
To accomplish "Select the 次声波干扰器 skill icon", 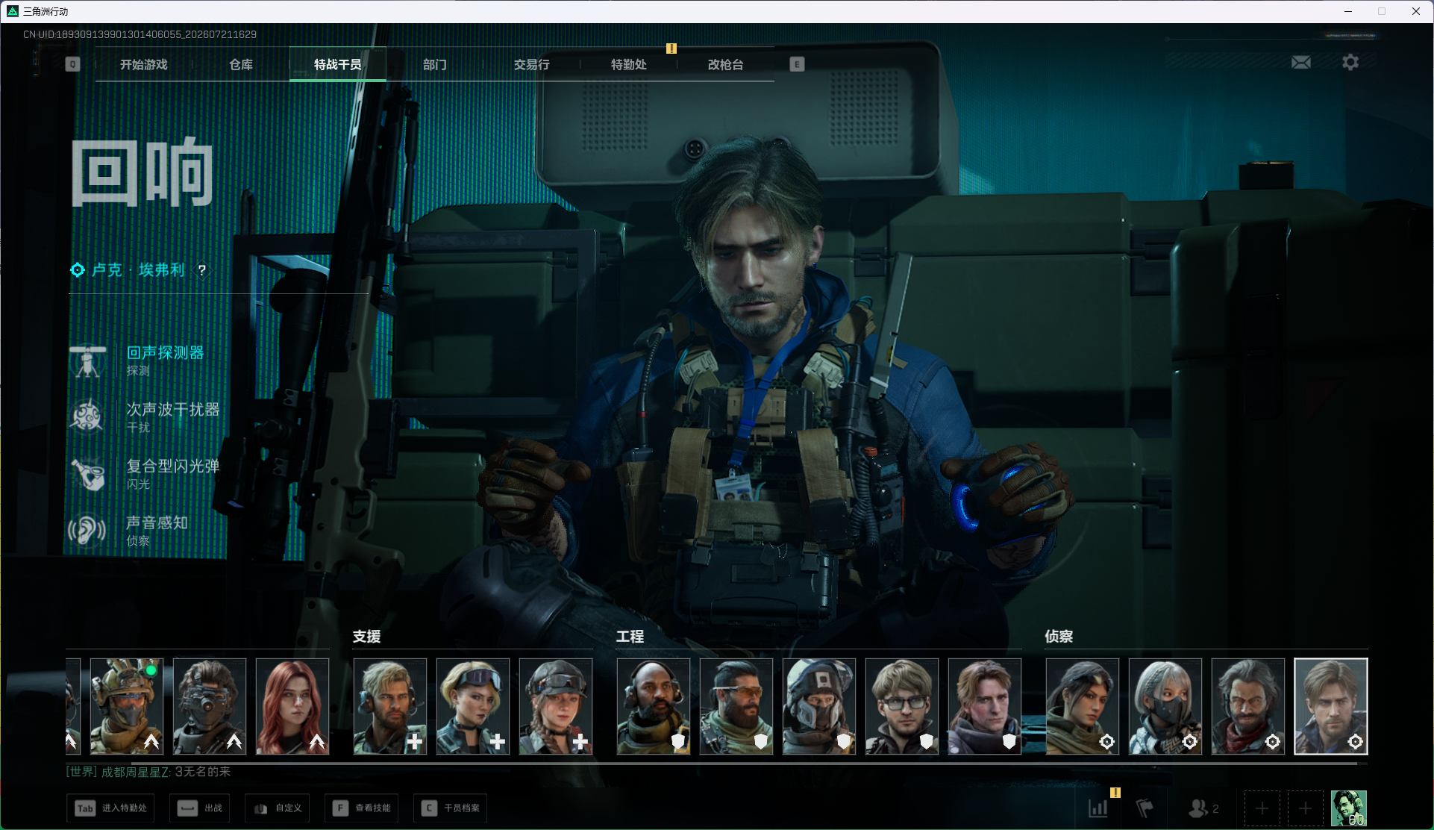I will [88, 417].
